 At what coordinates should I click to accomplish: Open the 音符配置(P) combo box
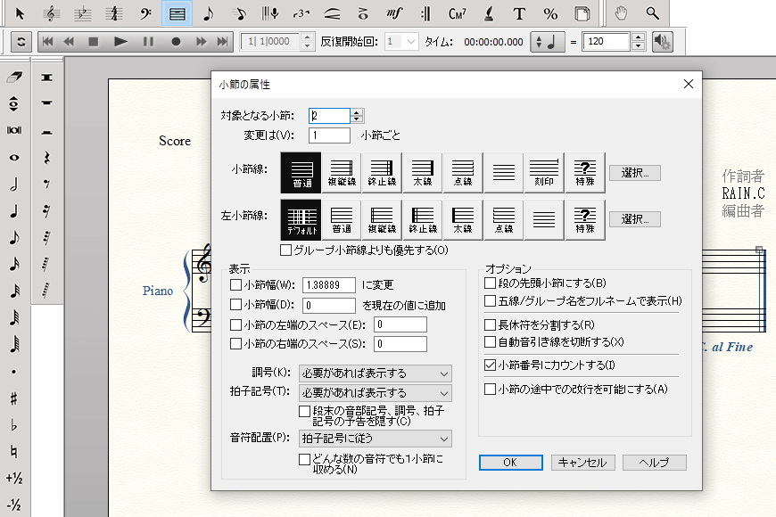375,438
